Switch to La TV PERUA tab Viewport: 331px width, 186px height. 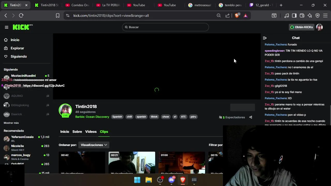[x=108, y=5]
